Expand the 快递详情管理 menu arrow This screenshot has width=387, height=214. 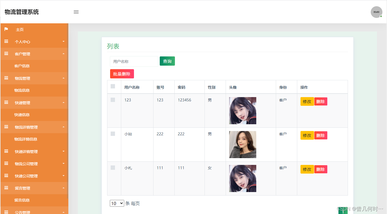pos(63,151)
